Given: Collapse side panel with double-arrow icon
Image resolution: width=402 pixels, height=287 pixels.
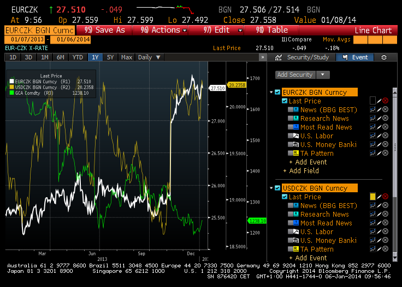Looking at the screenshot, I should click(263, 57).
